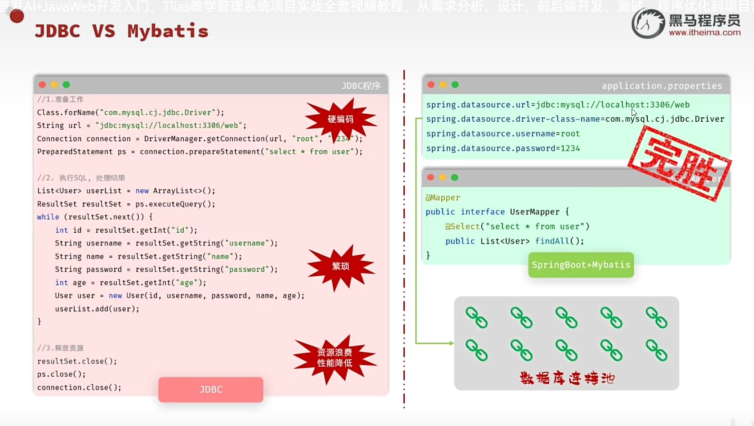Image resolution: width=754 pixels, height=426 pixels.
Task: Click the JDBC程序 window title
Action: click(x=361, y=86)
